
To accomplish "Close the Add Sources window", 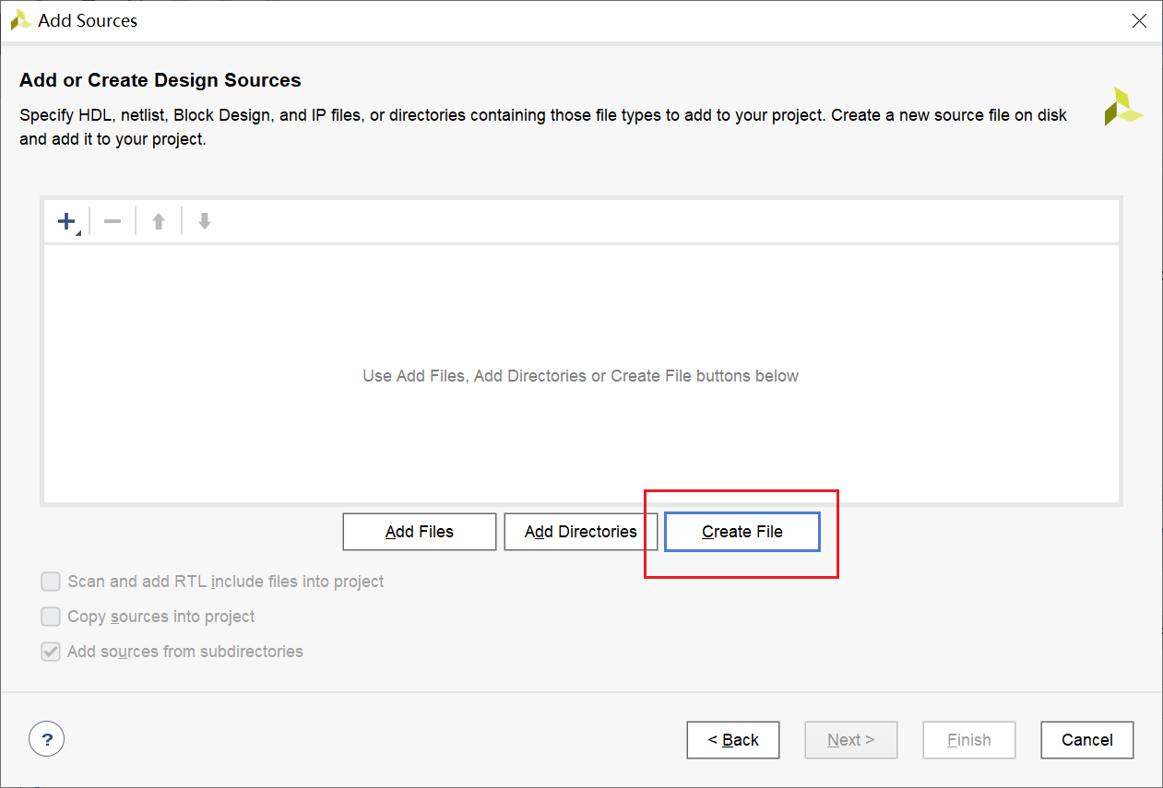I will (1139, 20).
